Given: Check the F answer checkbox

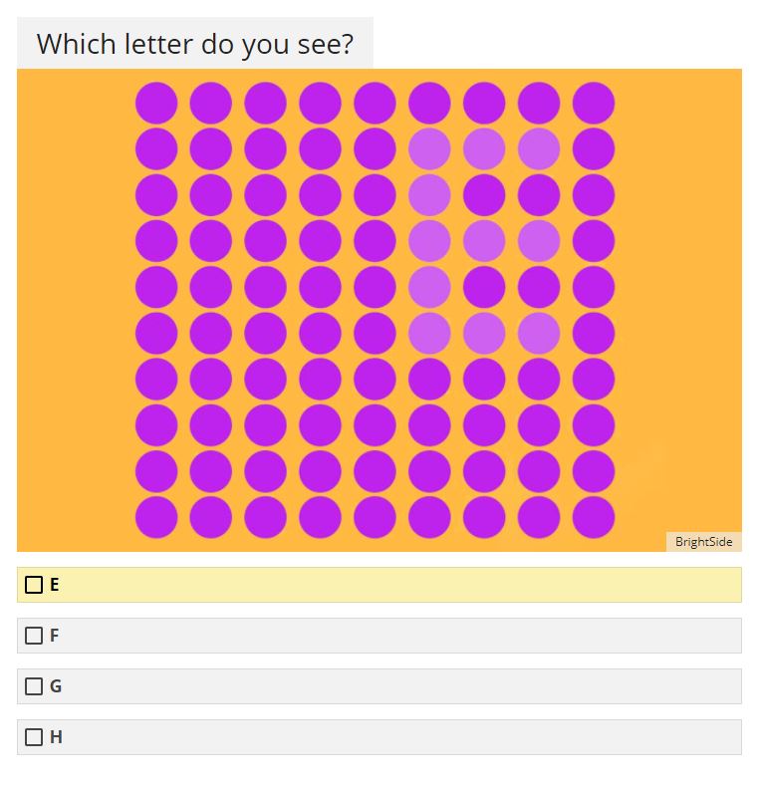Looking at the screenshot, I should [34, 636].
